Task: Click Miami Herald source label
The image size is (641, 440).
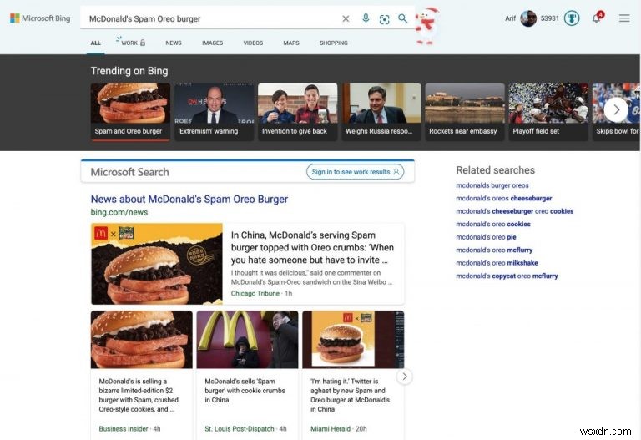Action: (x=331, y=429)
